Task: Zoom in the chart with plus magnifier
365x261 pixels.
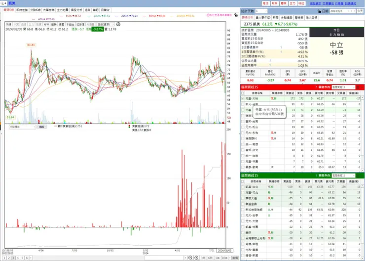Action: point(196,258)
